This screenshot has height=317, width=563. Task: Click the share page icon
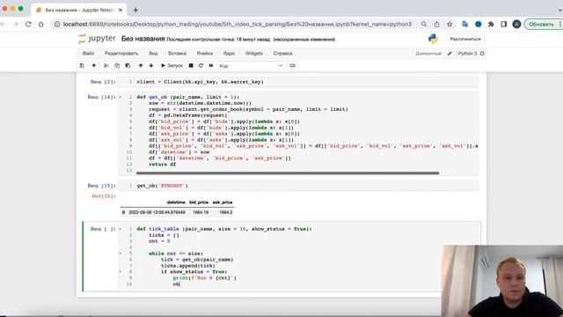point(436,24)
